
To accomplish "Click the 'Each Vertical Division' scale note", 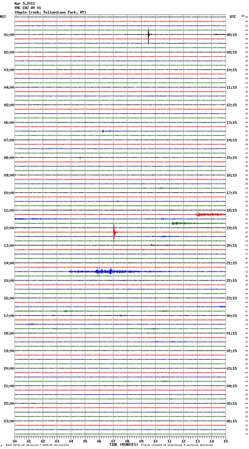I will tap(37, 445).
